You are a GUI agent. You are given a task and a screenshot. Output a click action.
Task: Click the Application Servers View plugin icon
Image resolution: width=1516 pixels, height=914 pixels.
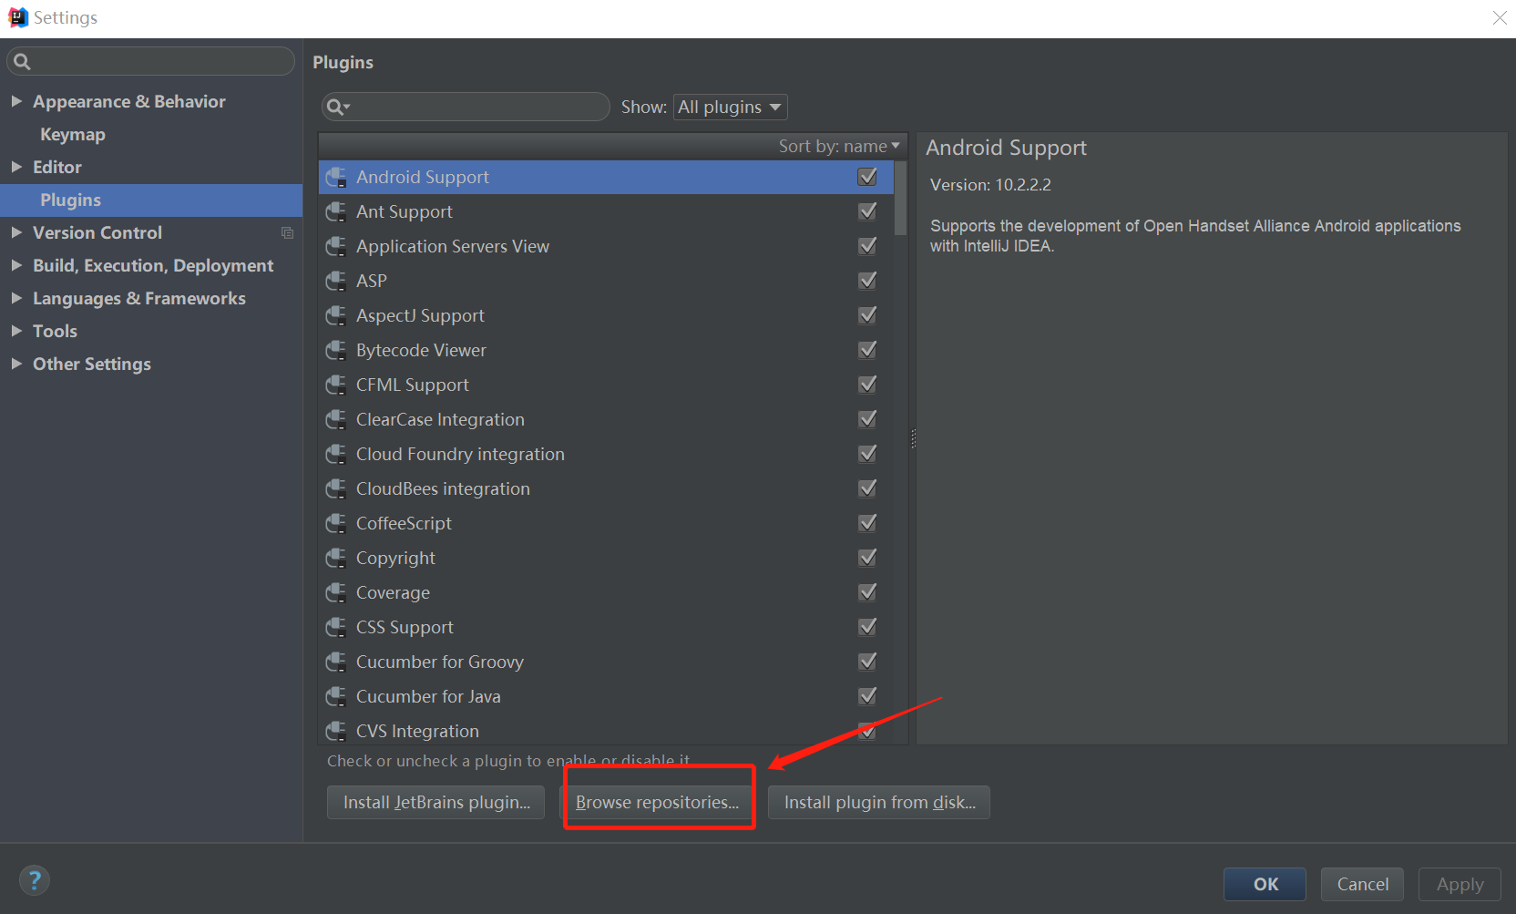[336, 246]
